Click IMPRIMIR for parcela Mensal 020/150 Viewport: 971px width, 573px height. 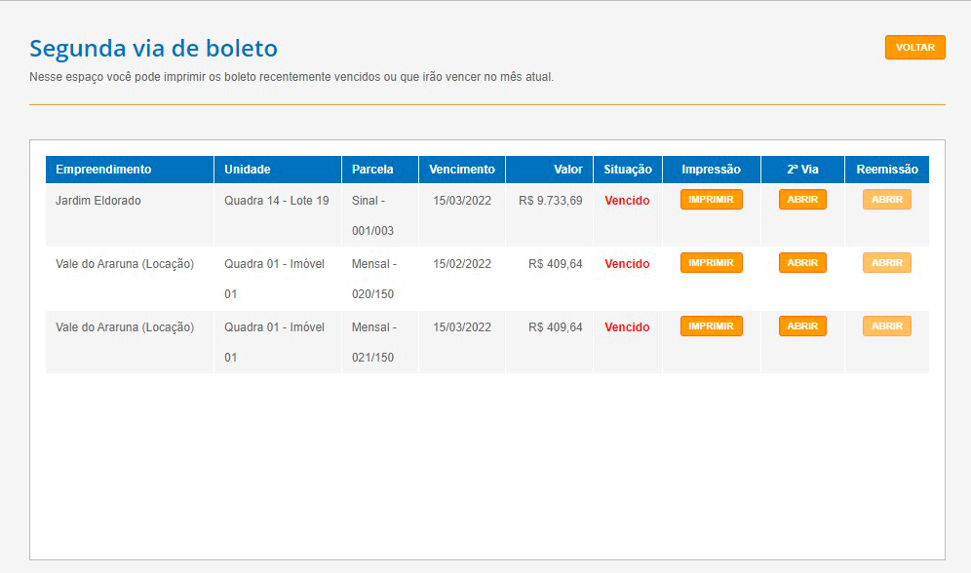[711, 262]
